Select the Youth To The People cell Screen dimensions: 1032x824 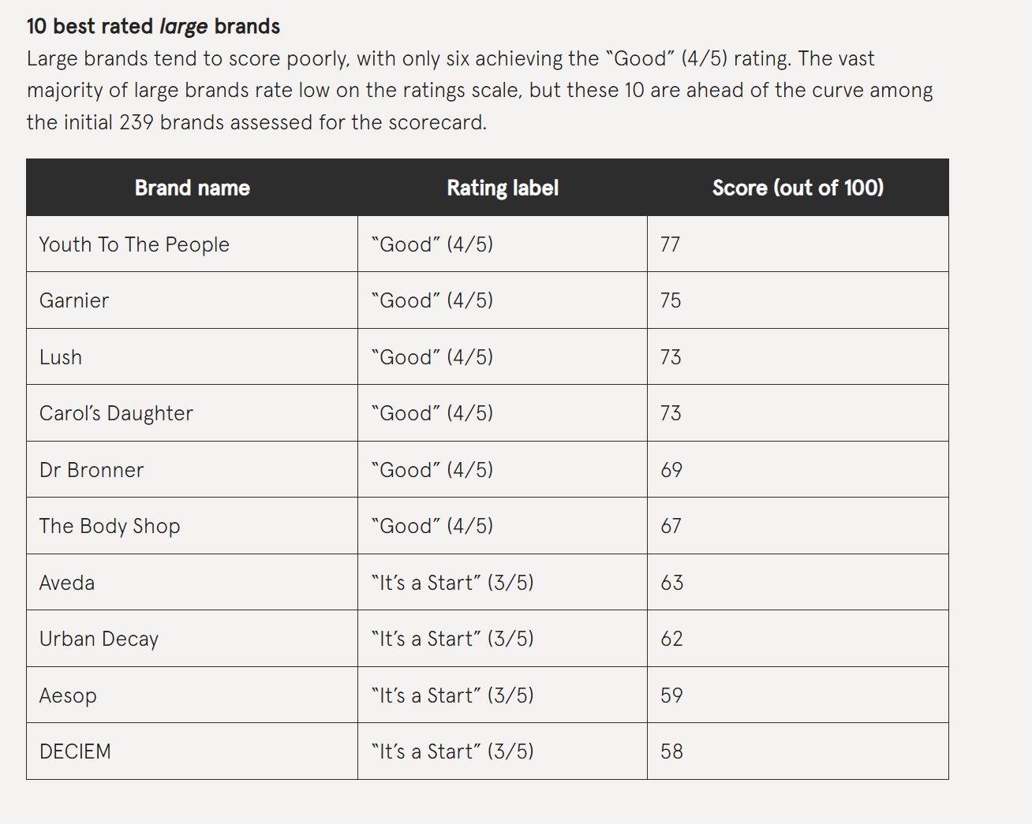coord(192,244)
